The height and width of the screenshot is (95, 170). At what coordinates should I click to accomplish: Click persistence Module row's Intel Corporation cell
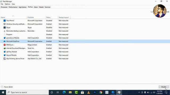coord(33,38)
